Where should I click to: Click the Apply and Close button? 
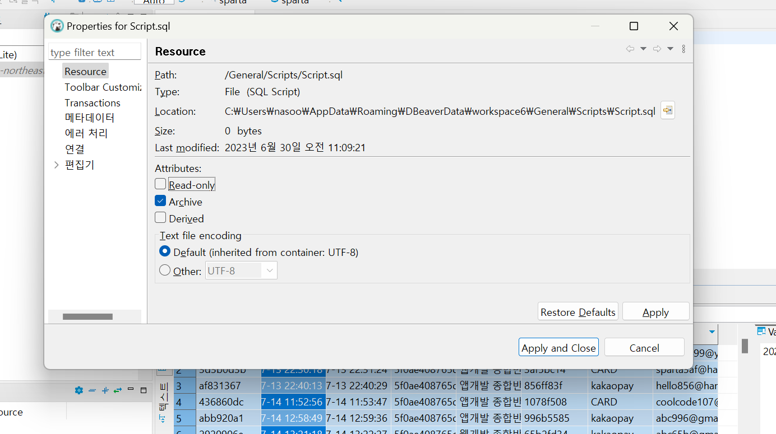(x=558, y=347)
